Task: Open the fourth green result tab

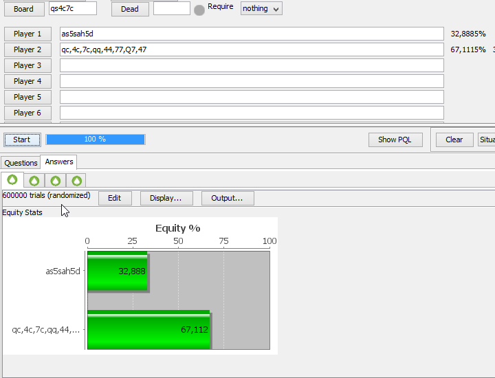Action: click(76, 181)
